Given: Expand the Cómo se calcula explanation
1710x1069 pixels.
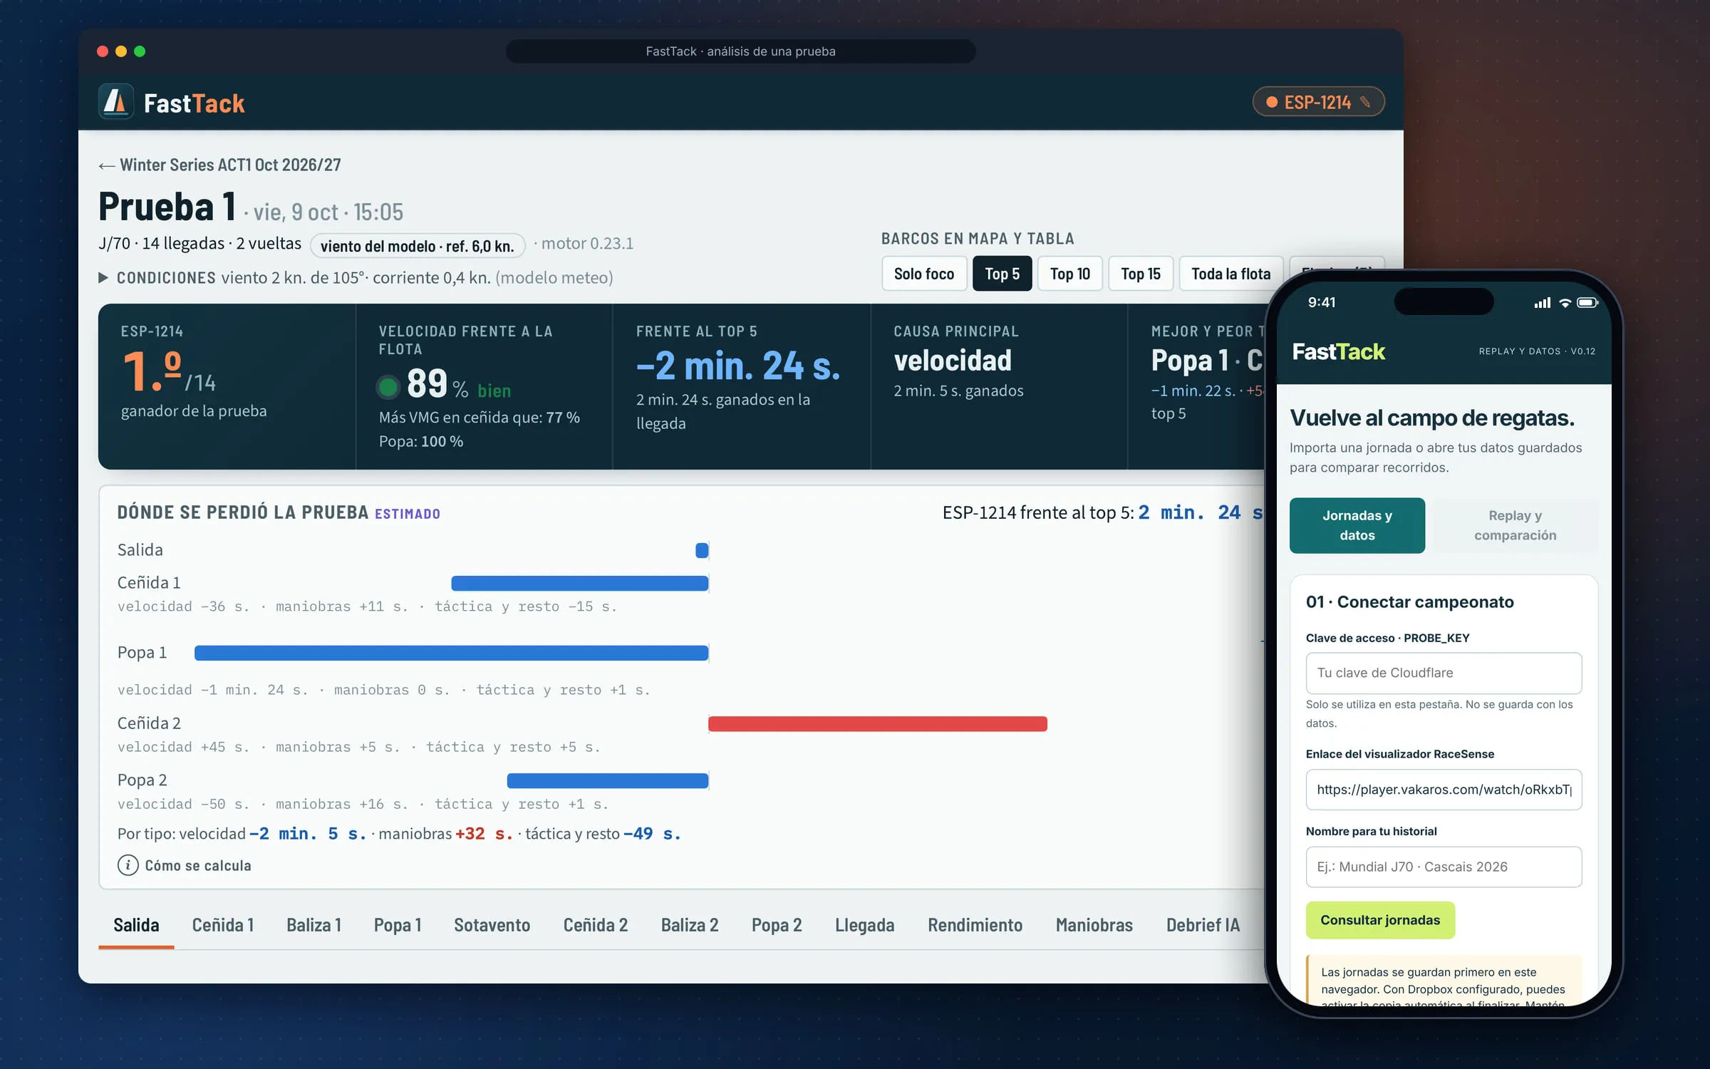Looking at the screenshot, I should click(198, 865).
